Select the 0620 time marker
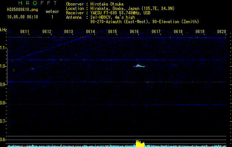 [x=222, y=32]
